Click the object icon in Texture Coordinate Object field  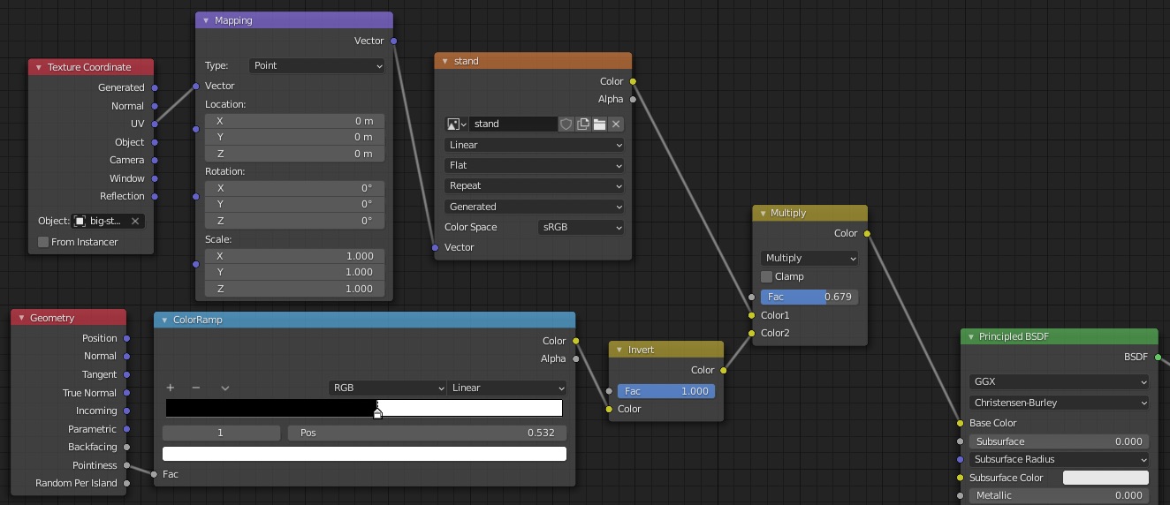click(x=80, y=221)
